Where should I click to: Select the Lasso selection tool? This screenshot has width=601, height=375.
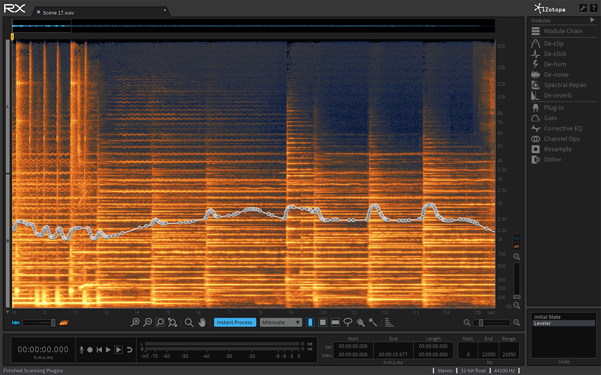[348, 322]
